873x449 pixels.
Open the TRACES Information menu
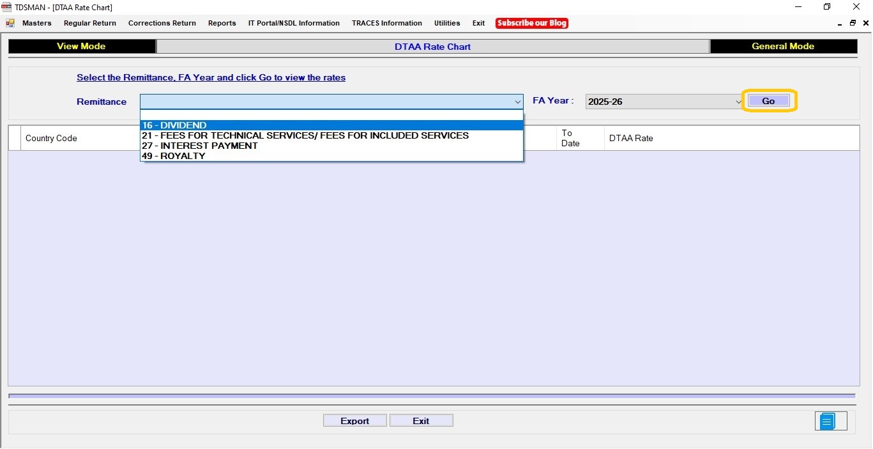tap(386, 23)
